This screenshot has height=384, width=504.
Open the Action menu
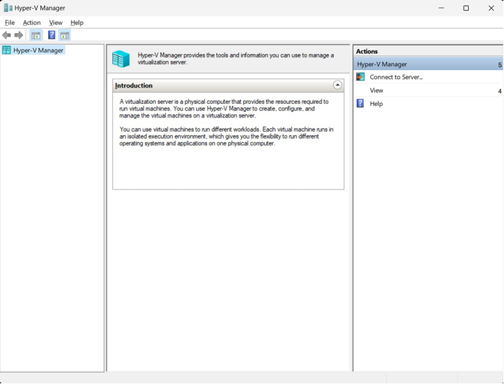(x=32, y=23)
